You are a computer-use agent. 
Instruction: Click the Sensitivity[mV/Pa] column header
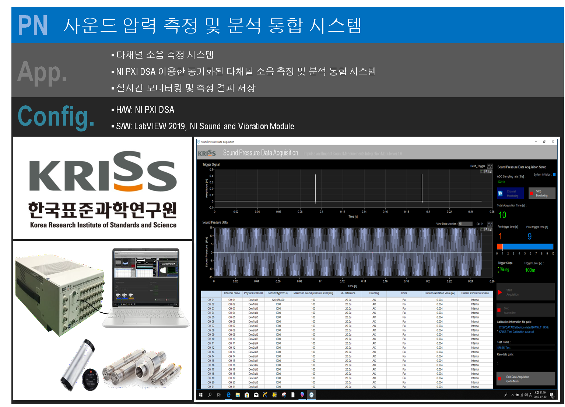pyautogui.click(x=278, y=293)
